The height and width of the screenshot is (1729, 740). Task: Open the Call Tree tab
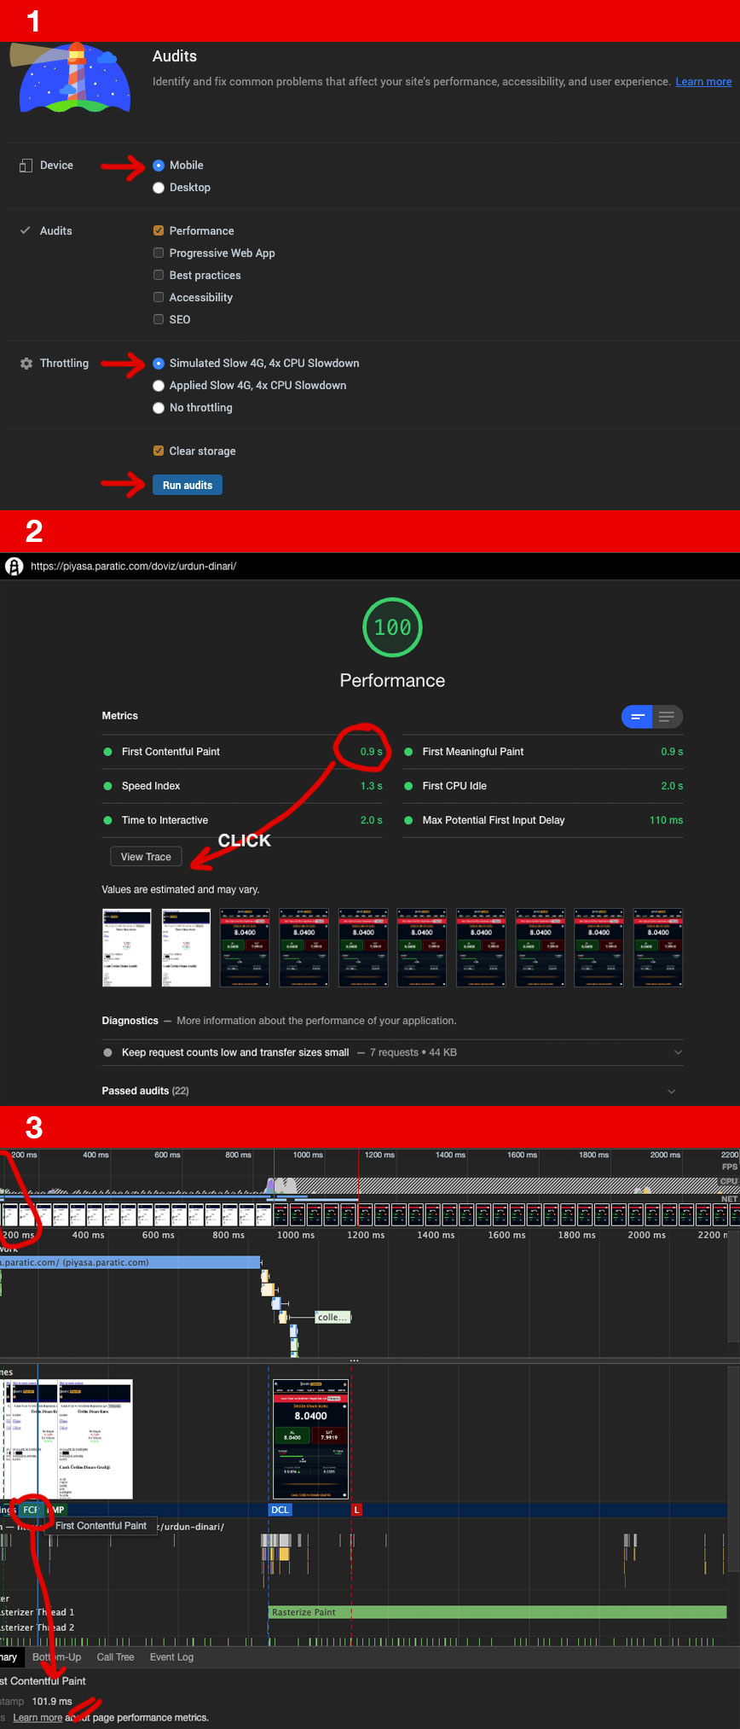[x=115, y=1657]
